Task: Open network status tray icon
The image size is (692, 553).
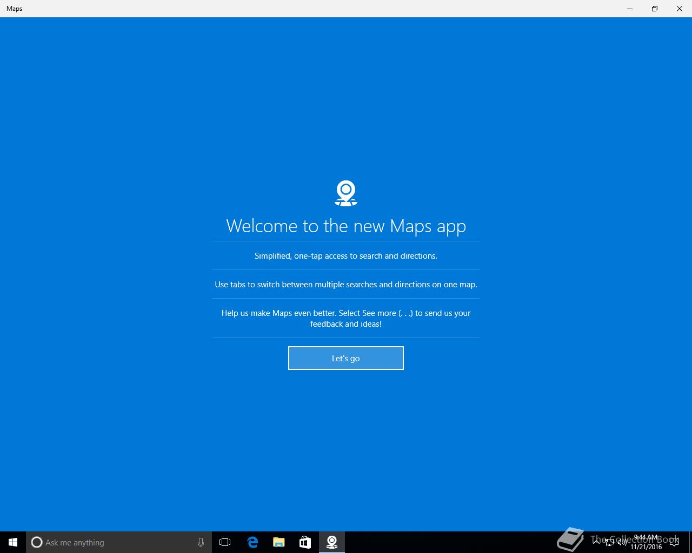Action: [x=609, y=542]
